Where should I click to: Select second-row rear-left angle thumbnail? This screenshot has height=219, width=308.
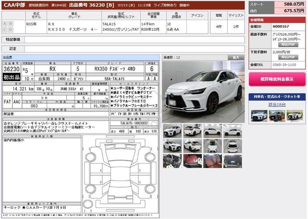click(192, 146)
